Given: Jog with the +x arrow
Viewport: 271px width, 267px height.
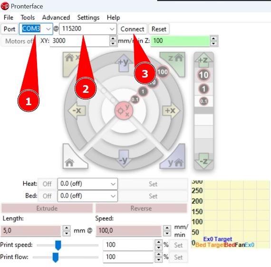Looking at the screenshot, I should point(171,110).
